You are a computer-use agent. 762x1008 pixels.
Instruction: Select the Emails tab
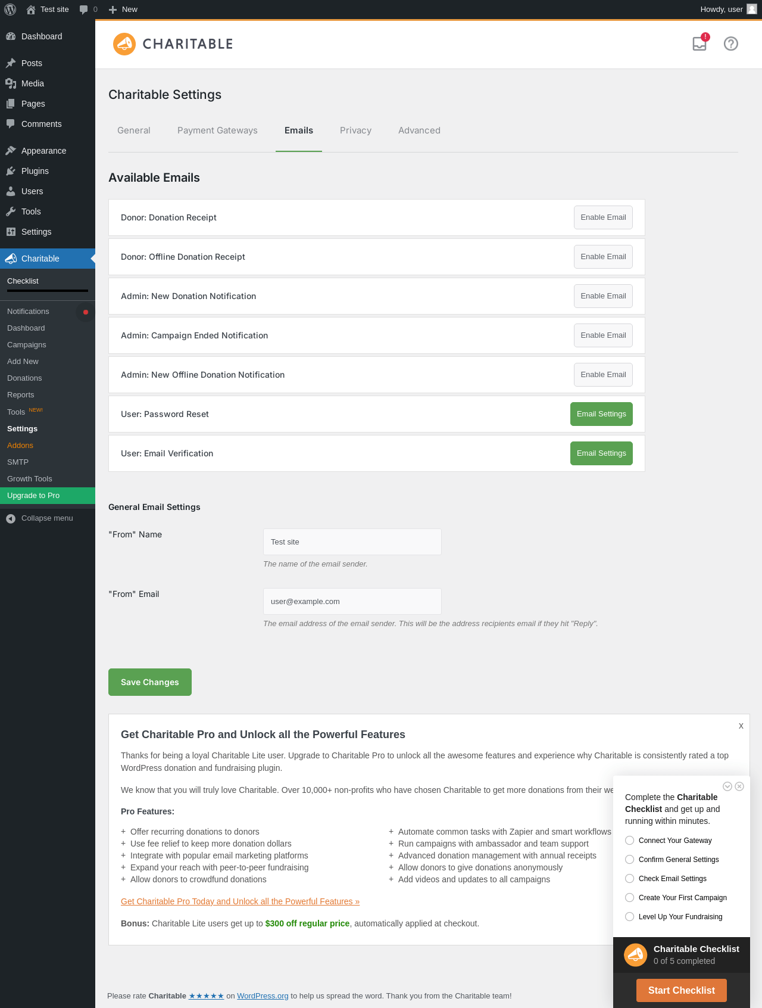(299, 130)
